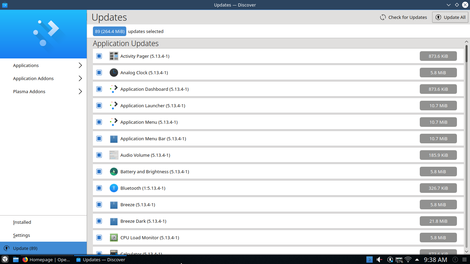470x264 pixels.
Task: Click the Audio Volume update icon
Action: coord(114,155)
